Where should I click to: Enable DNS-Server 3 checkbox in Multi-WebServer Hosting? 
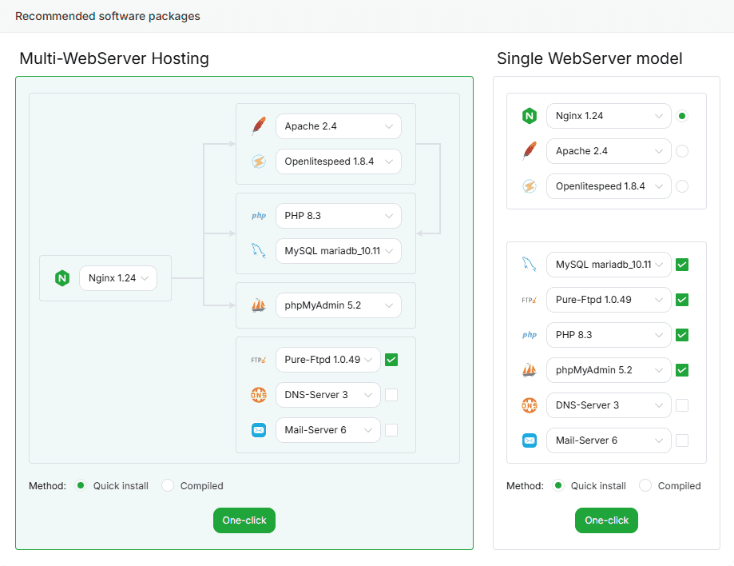point(391,395)
